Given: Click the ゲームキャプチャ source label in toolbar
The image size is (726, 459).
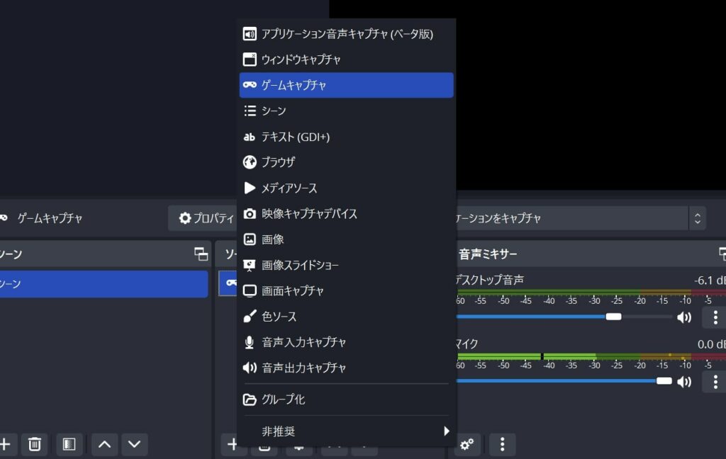Looking at the screenshot, I should (50, 218).
